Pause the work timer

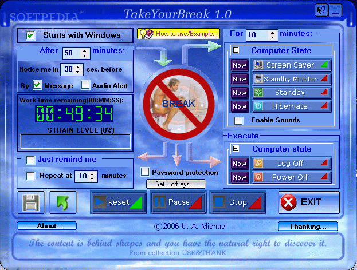tap(178, 202)
